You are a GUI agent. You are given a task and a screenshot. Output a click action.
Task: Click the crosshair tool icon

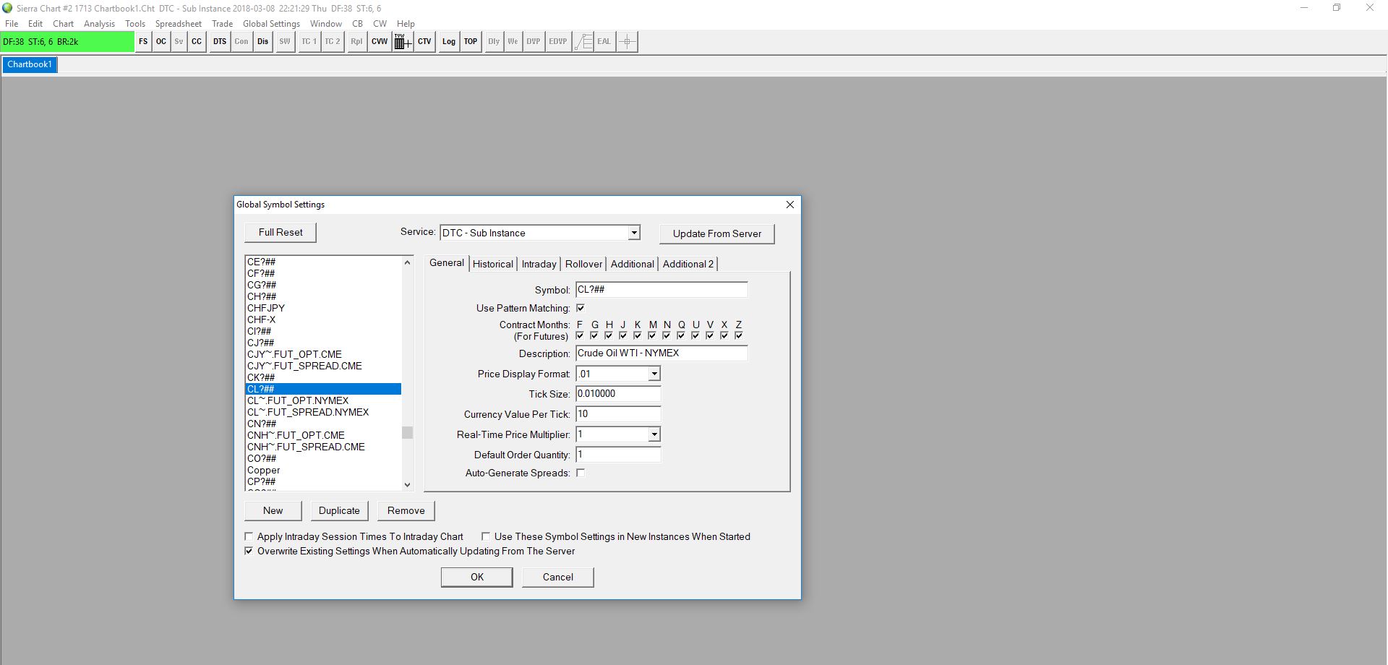(x=627, y=42)
